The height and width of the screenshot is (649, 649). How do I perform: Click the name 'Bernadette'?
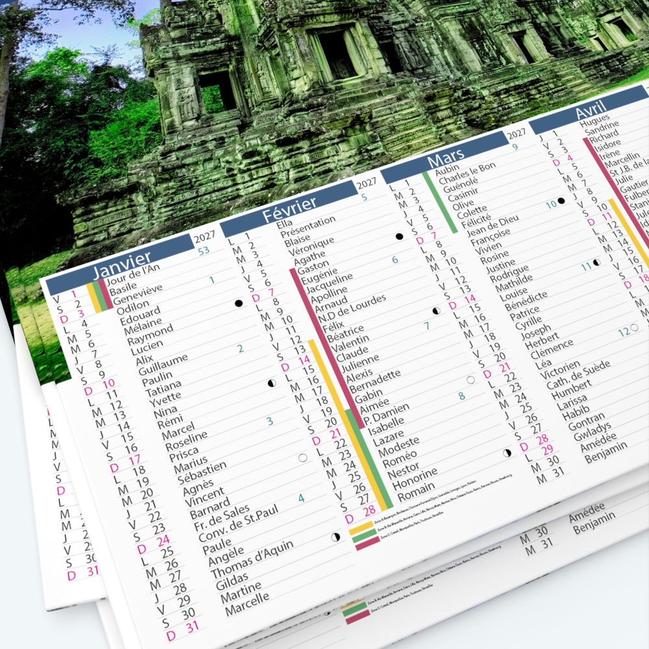(374, 381)
